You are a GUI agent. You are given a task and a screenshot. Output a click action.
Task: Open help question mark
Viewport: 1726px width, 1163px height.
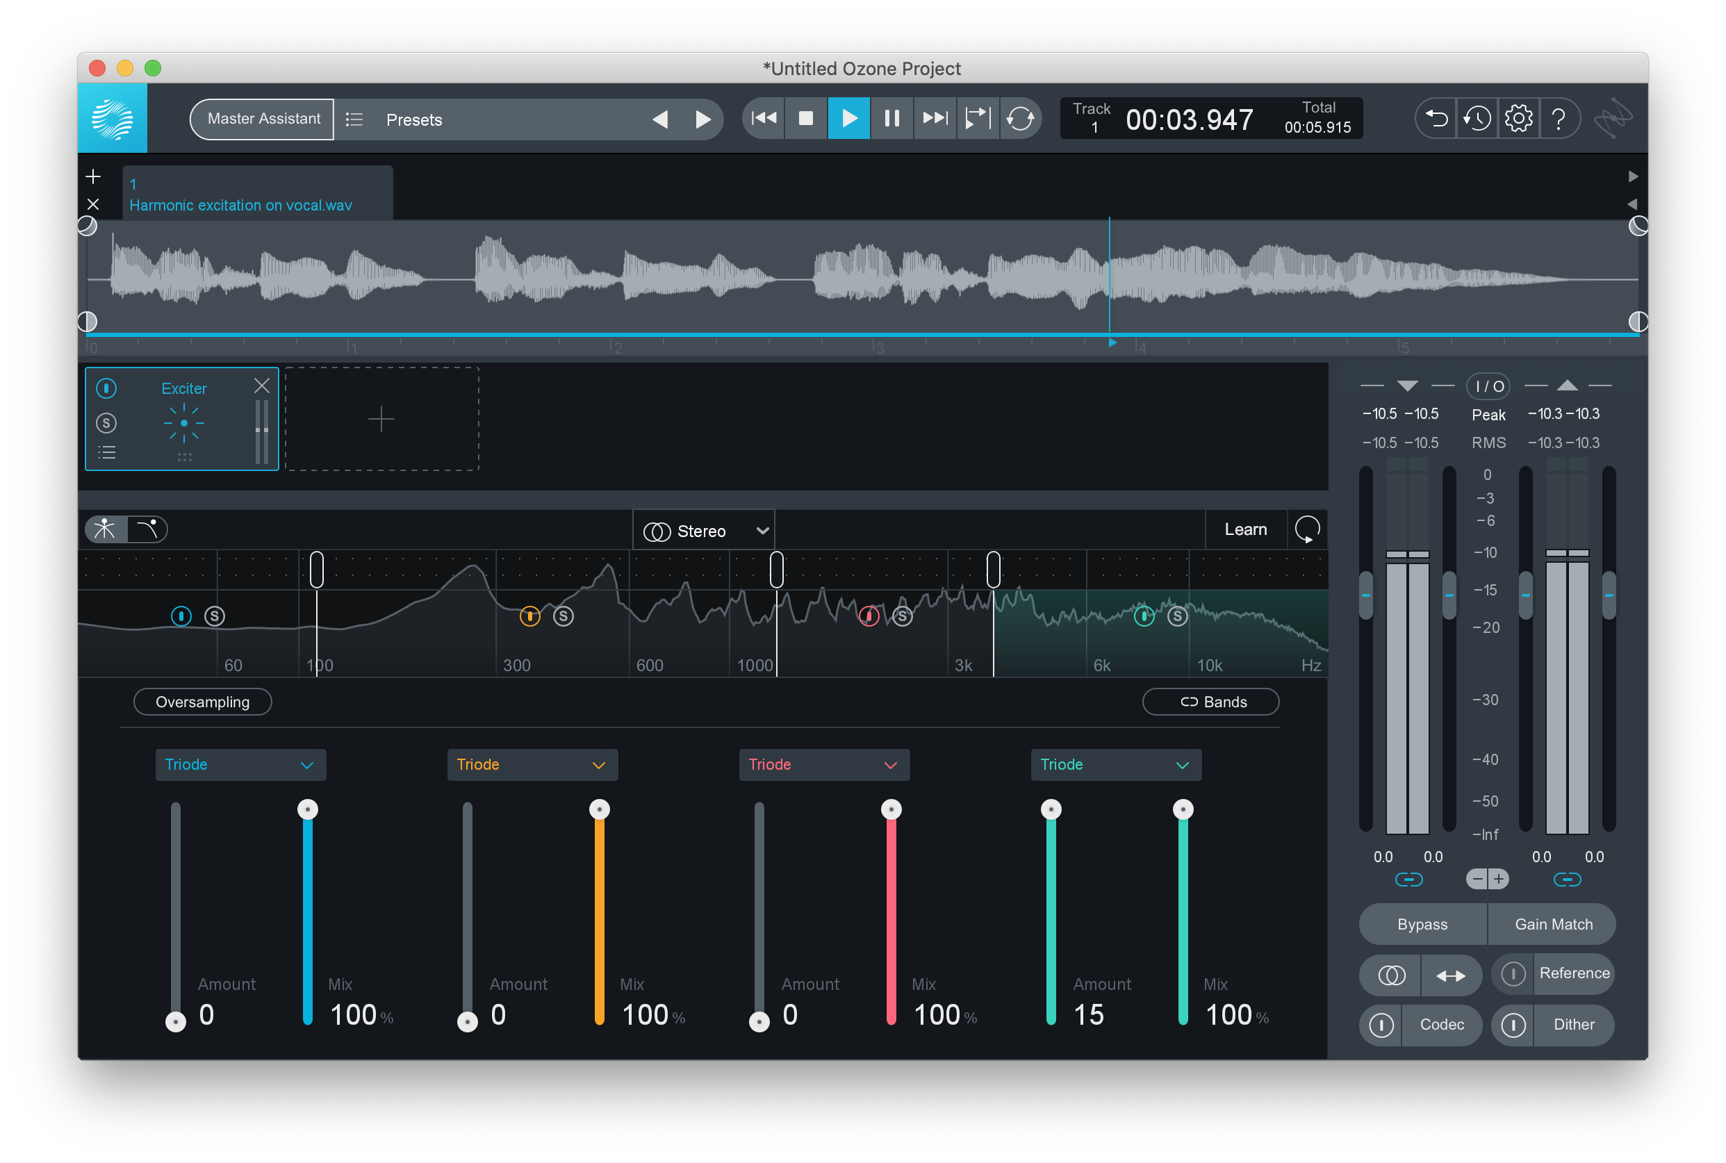coord(1559,119)
